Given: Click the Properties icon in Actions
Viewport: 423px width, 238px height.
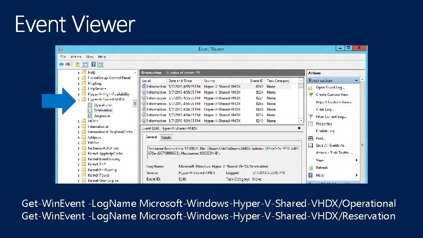Looking at the screenshot, I should pos(311,124).
